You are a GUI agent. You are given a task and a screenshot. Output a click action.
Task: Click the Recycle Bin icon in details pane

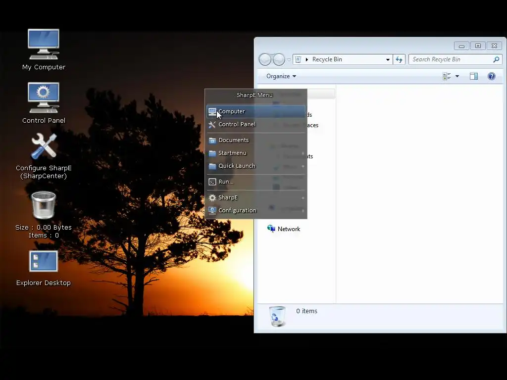277,316
